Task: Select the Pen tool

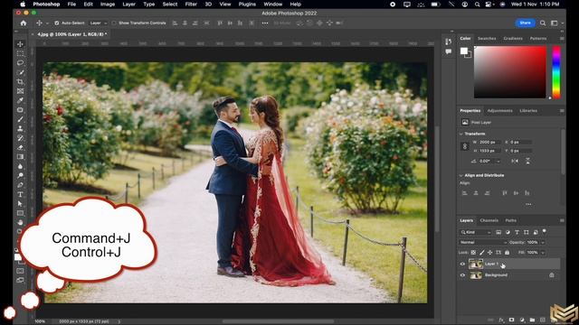Action: tap(20, 185)
